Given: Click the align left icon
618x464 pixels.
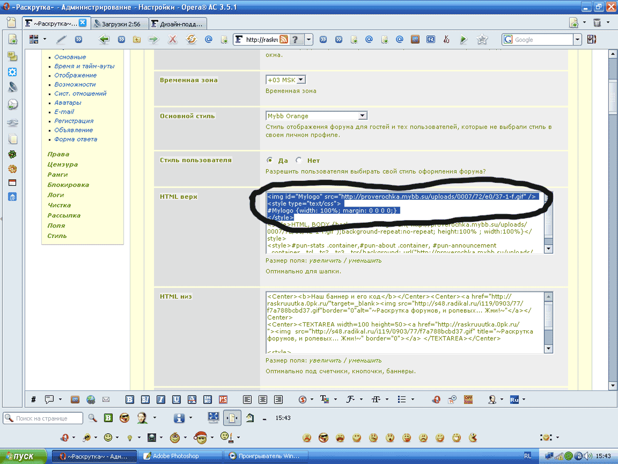Looking at the screenshot, I should point(247,400).
